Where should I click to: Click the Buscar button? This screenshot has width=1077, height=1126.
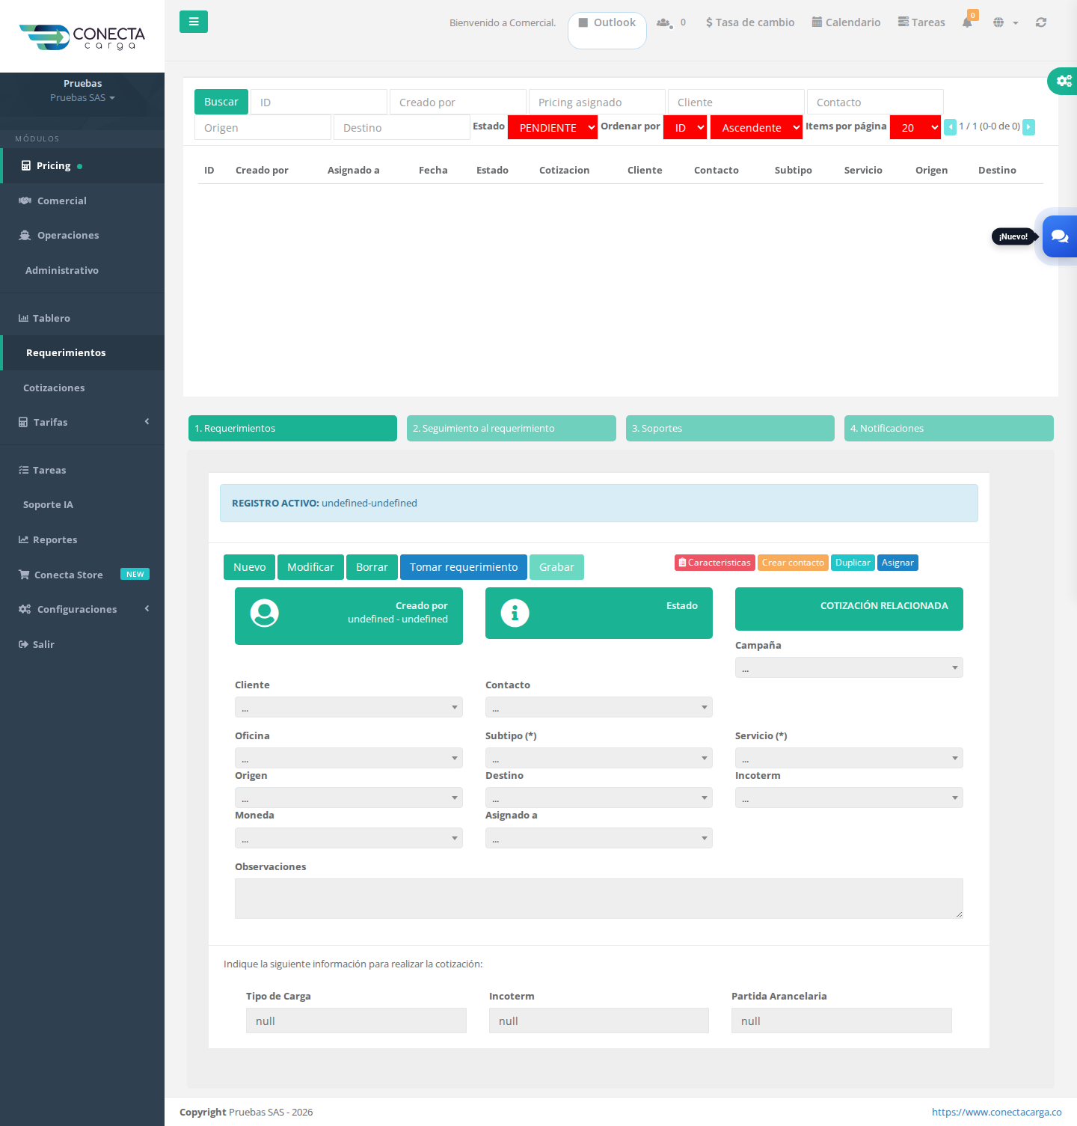[221, 102]
